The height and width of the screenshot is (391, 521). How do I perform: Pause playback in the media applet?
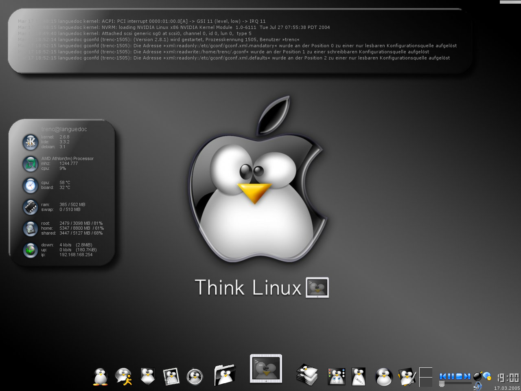click(451, 376)
